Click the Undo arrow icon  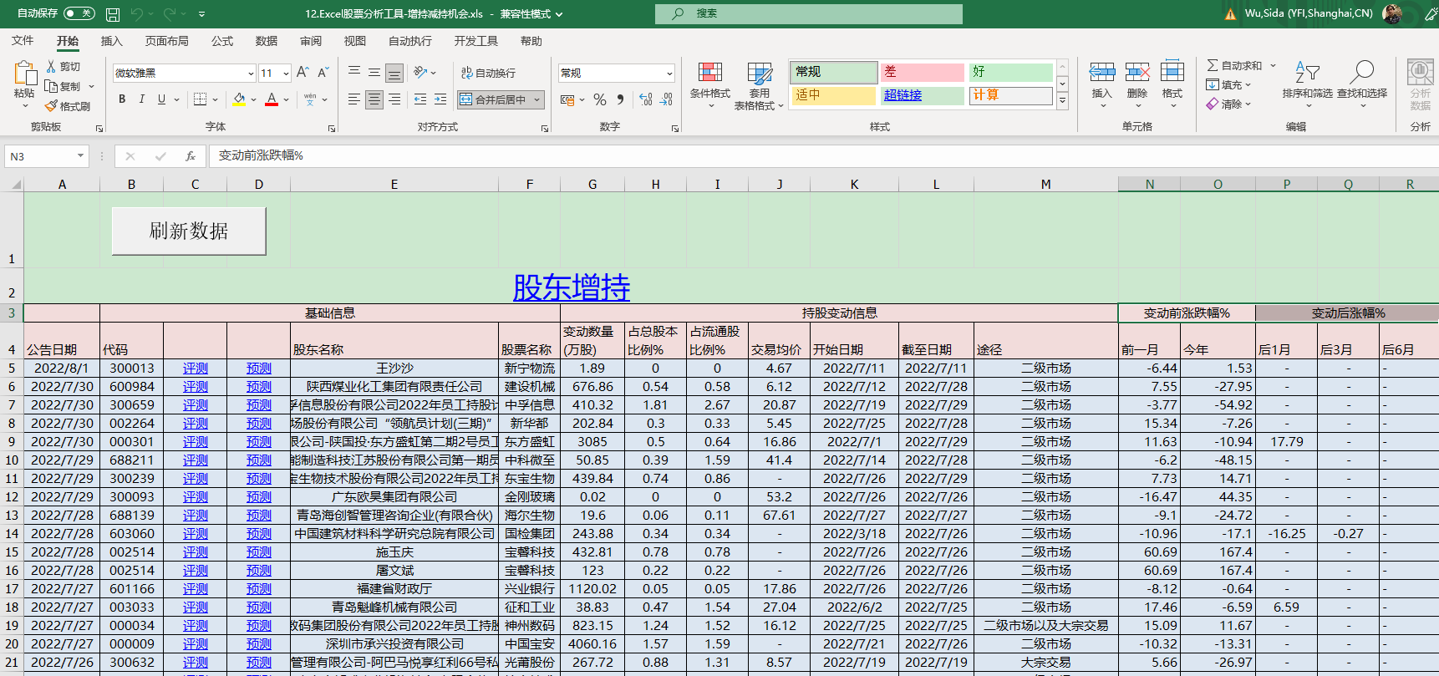[x=136, y=14]
